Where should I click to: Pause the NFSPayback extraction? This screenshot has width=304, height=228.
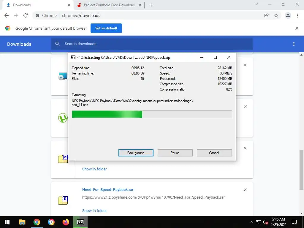pyautogui.click(x=175, y=153)
